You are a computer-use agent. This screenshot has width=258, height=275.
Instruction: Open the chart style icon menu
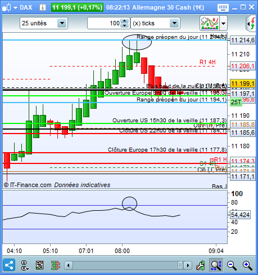pyautogui.click(x=6, y=7)
